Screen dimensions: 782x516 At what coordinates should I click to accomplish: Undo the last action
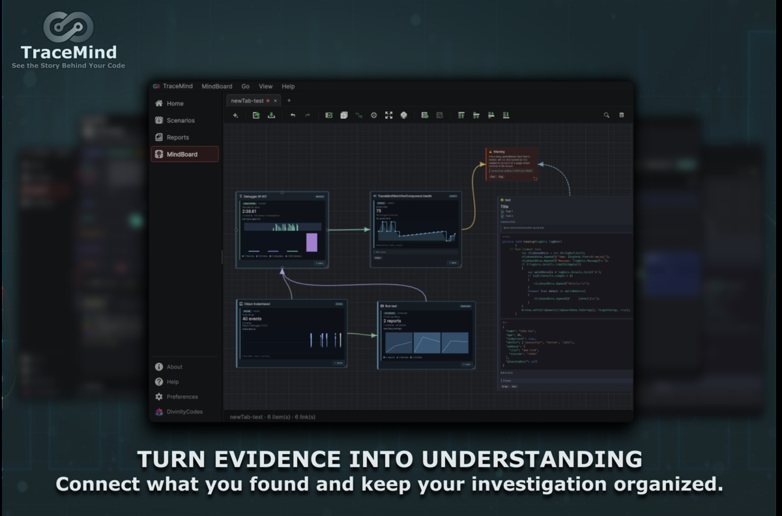pyautogui.click(x=293, y=115)
